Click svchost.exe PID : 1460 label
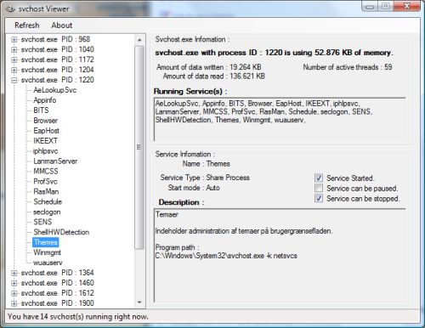The width and height of the screenshot is (425, 328). point(57,283)
